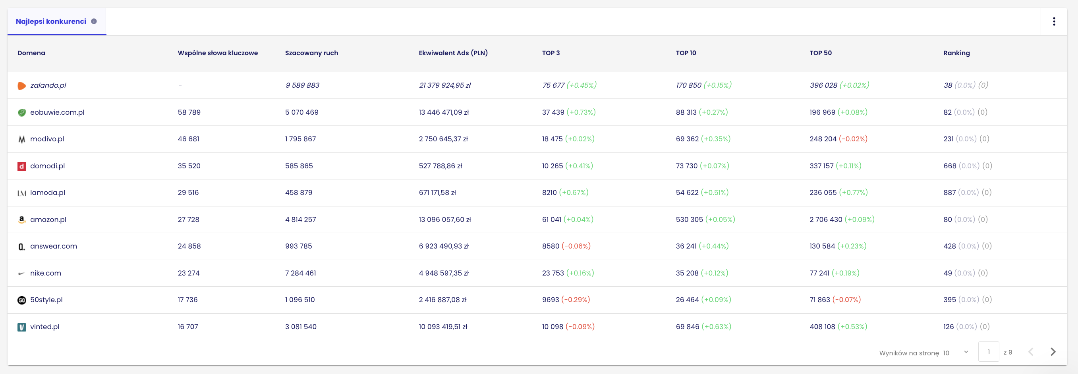1078x374 pixels.
Task: Sort by Szacowany ruch column
Action: click(x=311, y=53)
